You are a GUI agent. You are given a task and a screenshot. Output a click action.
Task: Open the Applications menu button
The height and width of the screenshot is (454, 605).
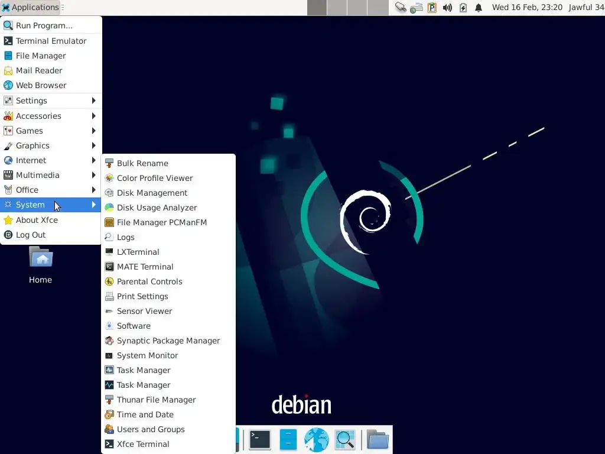(x=31, y=7)
